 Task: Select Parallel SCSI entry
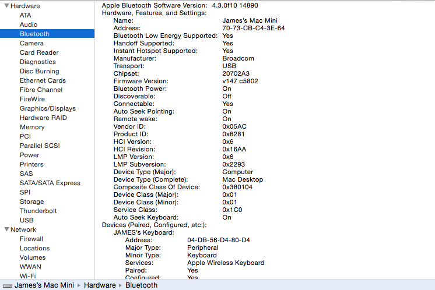pos(40,146)
